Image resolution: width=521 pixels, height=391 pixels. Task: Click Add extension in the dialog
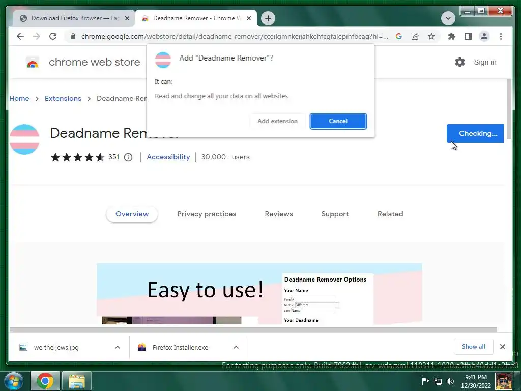pos(277,121)
